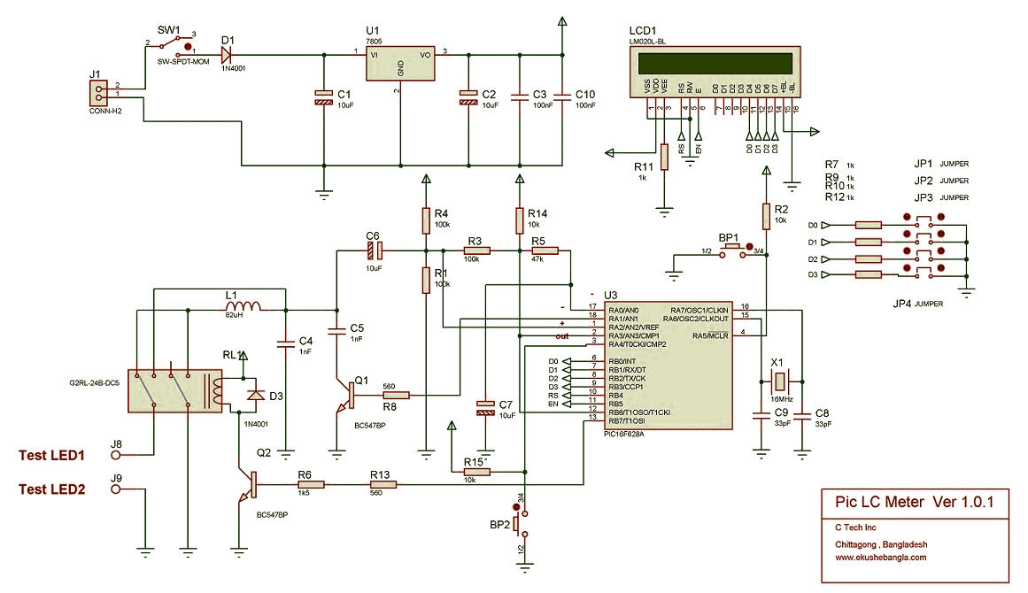
Task: Click the Pic LC Meter title text
Action: 914,502
